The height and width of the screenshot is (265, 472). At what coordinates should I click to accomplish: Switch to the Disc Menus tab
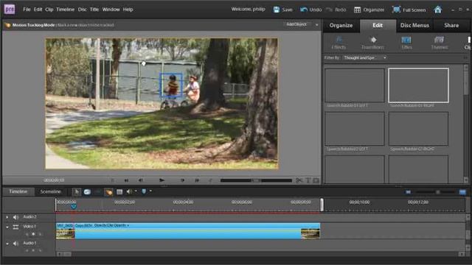414,26
